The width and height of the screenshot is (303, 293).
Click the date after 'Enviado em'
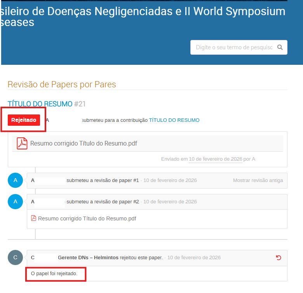215,159
